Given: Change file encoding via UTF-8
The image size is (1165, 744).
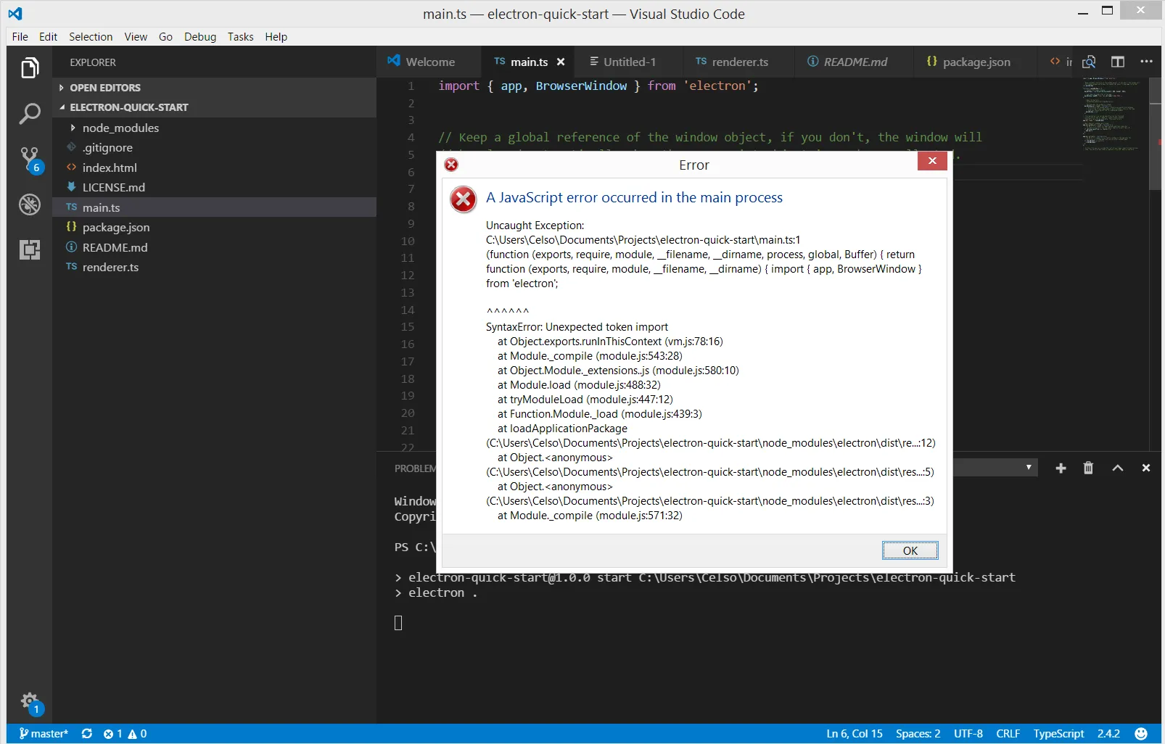Looking at the screenshot, I should (x=968, y=734).
